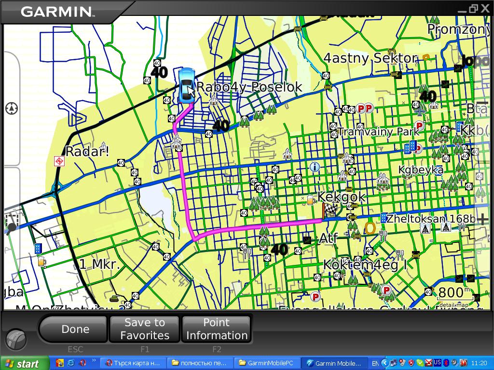Screen dimensions: 494x370
Task: Zoom in with the plus button
Action: pyautogui.click(x=481, y=219)
